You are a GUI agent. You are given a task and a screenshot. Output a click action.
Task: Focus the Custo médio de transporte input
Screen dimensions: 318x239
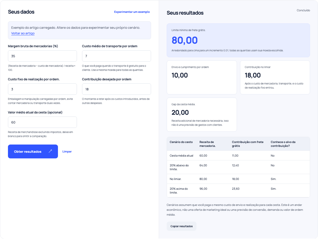(116, 56)
